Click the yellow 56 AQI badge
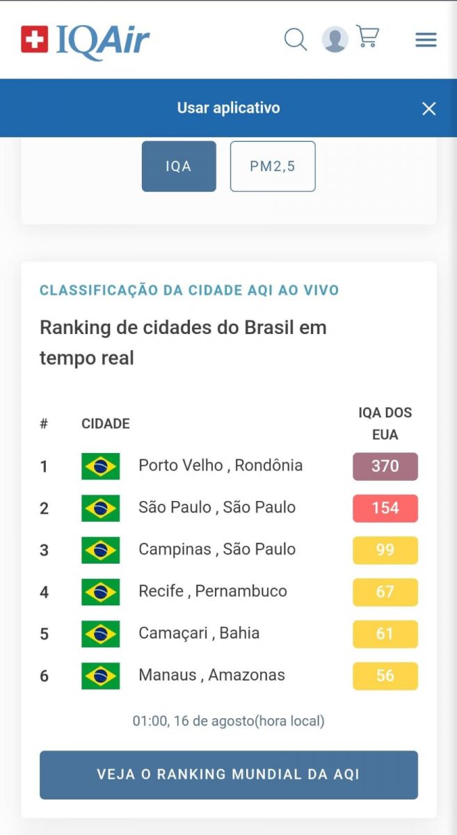 [x=385, y=676]
